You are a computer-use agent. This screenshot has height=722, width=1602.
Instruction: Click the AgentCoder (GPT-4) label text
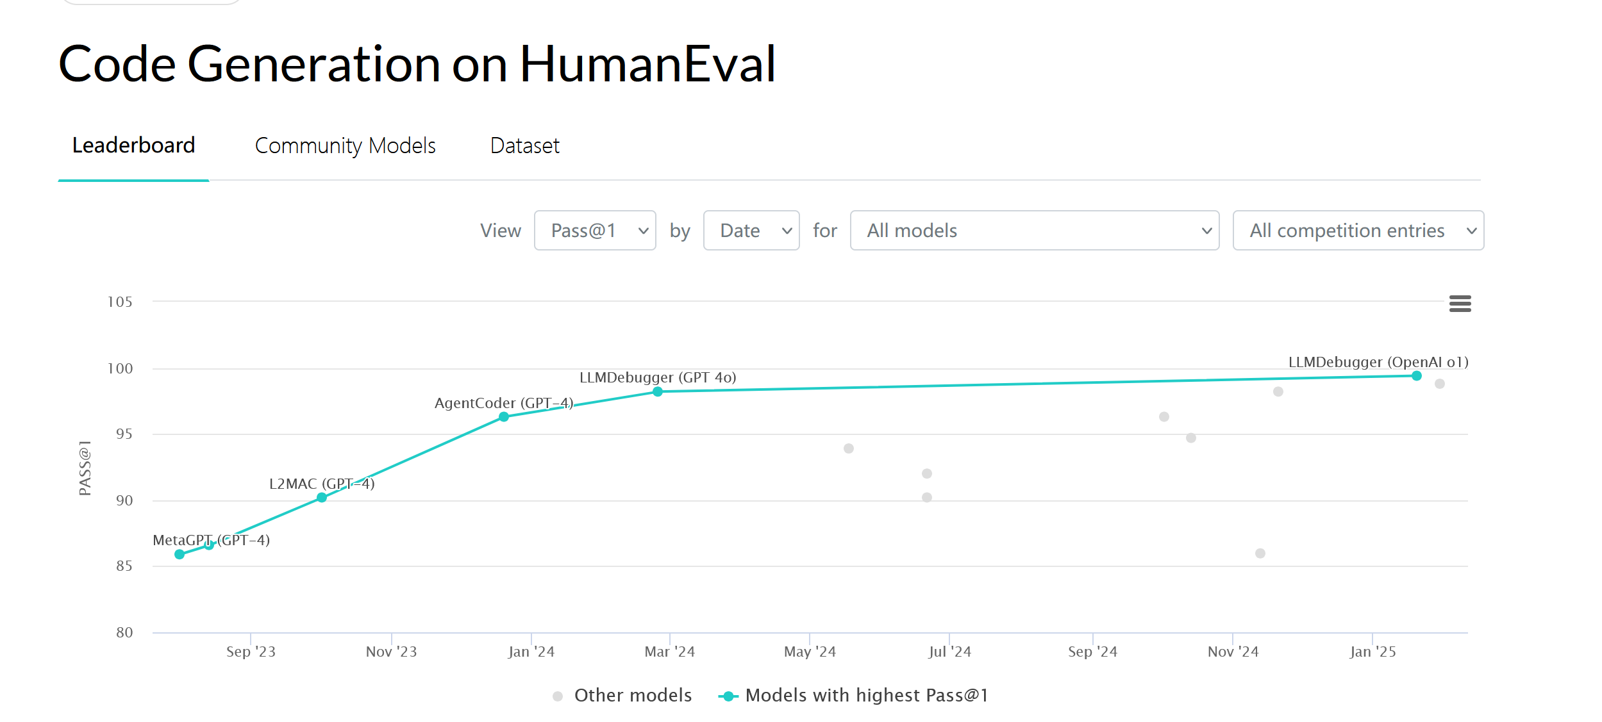click(x=503, y=403)
